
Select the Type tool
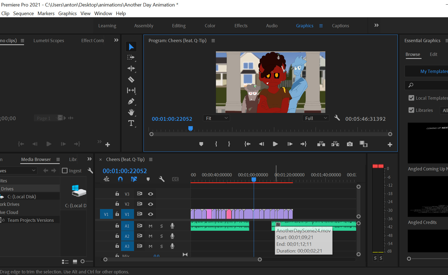click(131, 123)
